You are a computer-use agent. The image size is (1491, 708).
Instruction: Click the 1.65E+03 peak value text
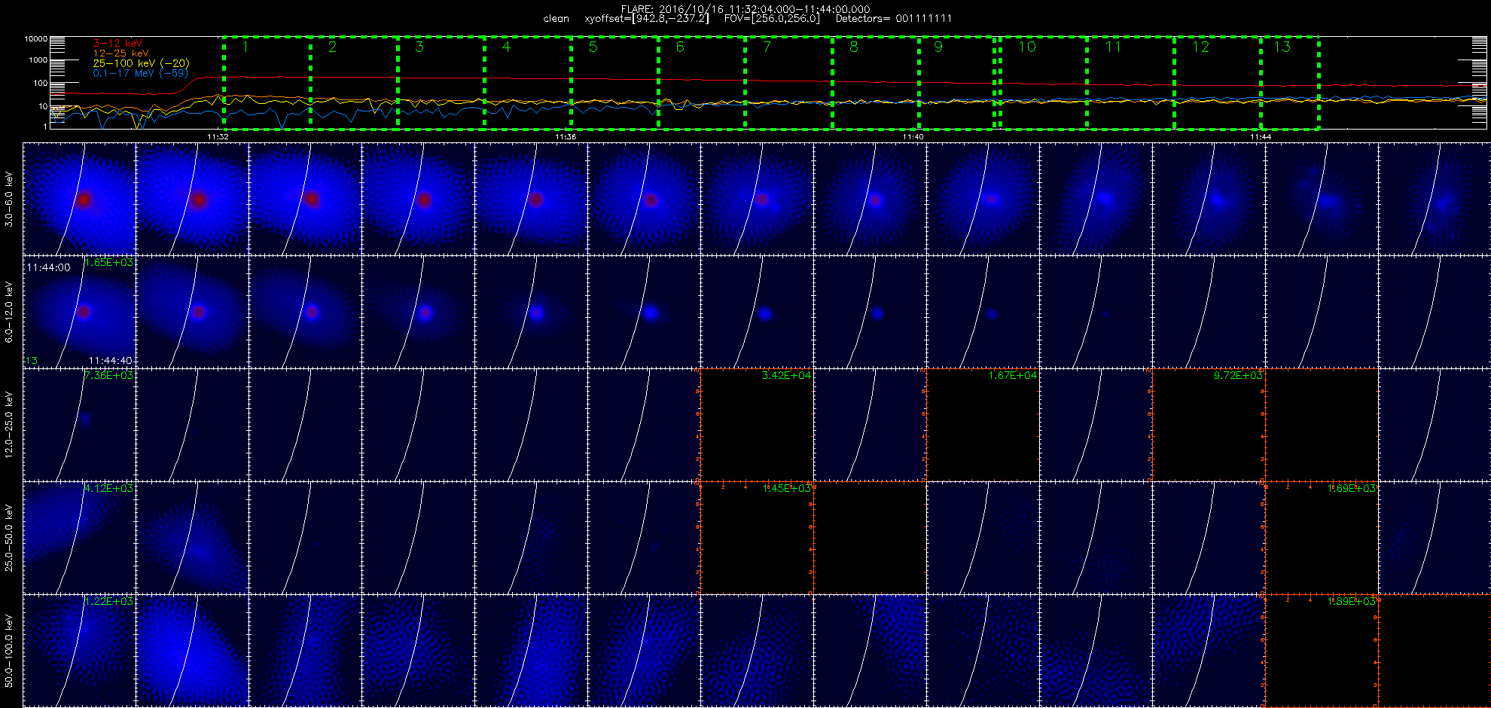point(109,263)
